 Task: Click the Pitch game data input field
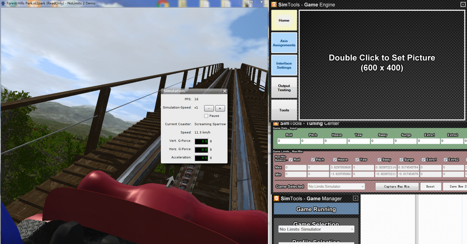[x=312, y=141]
